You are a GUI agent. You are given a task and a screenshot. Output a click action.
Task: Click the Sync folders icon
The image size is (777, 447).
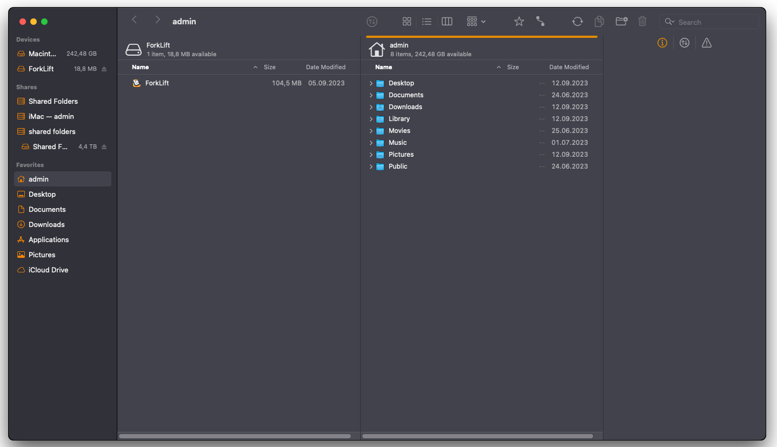(x=577, y=22)
